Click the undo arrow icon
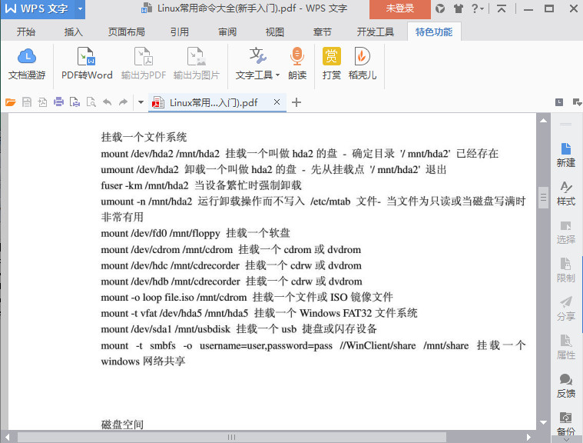583x443 pixels. tap(107, 102)
